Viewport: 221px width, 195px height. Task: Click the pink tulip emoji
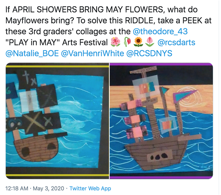[150, 42]
